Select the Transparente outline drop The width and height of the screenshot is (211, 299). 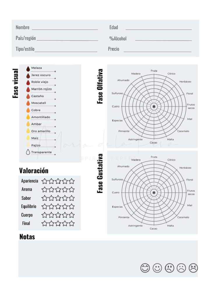tap(28, 152)
